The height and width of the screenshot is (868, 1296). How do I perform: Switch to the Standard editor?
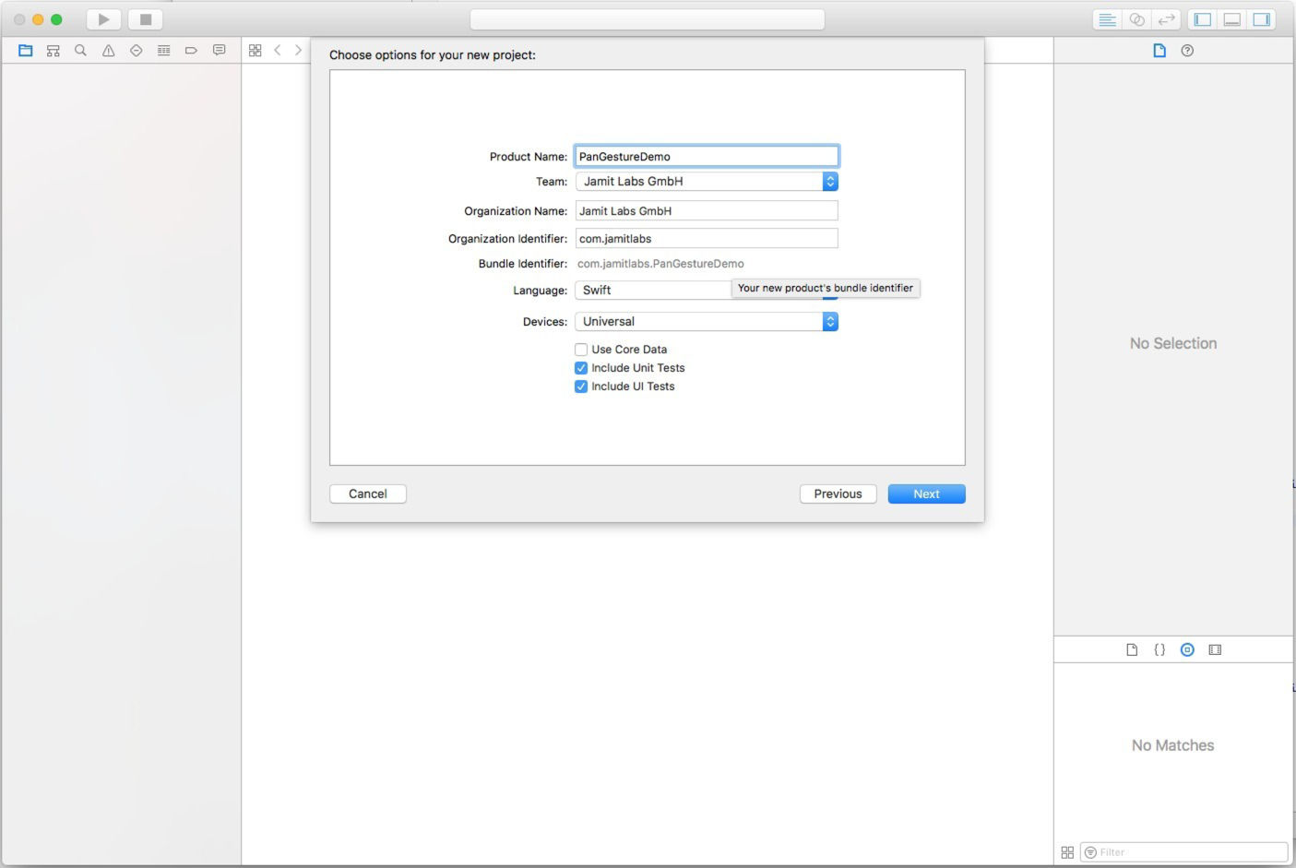tap(1108, 19)
